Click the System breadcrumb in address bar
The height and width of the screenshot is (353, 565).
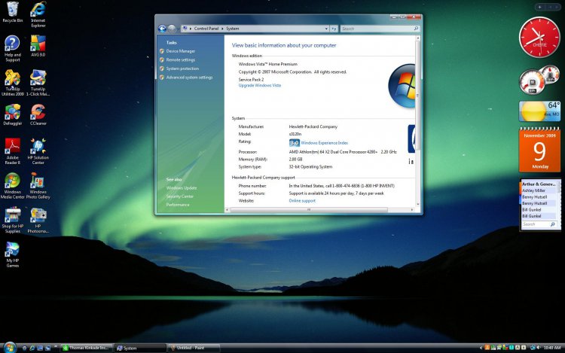[233, 29]
